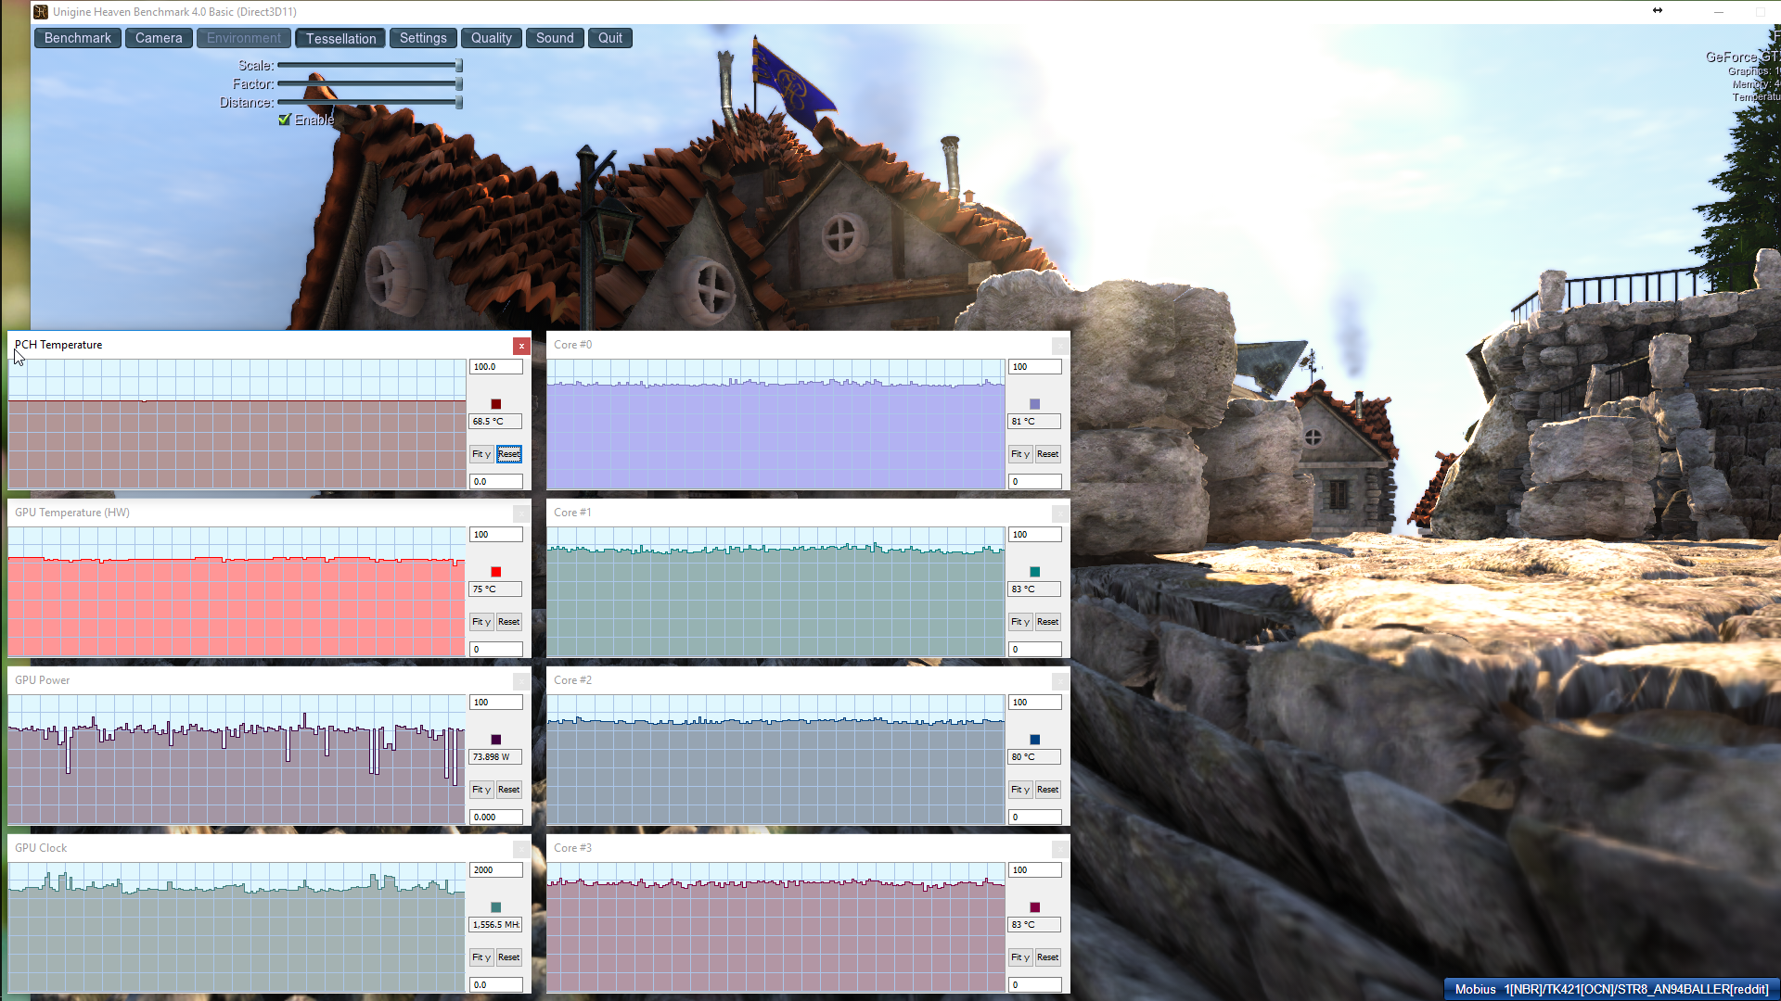This screenshot has width=1781, height=1001.
Task: Click the Core #1 83 °C readout
Action: pyautogui.click(x=1035, y=589)
